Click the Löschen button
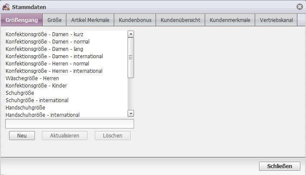The width and height of the screenshot is (306, 175). pyautogui.click(x=112, y=136)
